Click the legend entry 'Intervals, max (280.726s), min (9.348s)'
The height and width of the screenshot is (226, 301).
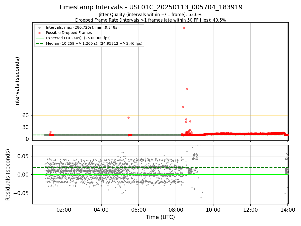click(82, 27)
